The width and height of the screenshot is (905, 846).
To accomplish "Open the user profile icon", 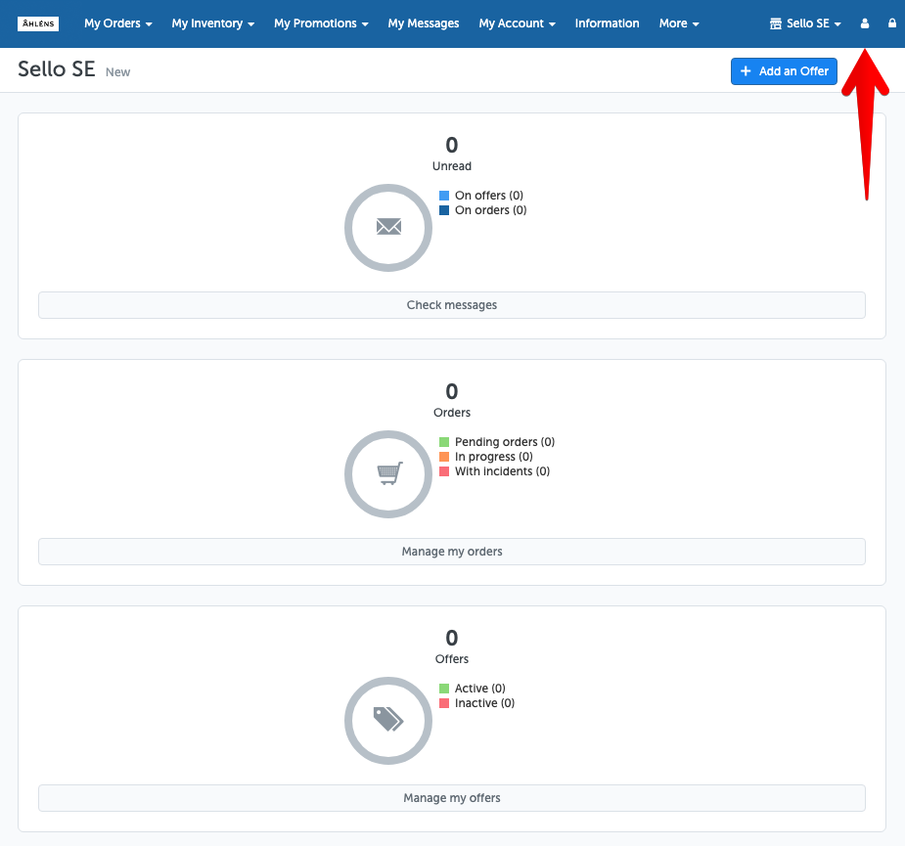I will pos(865,23).
